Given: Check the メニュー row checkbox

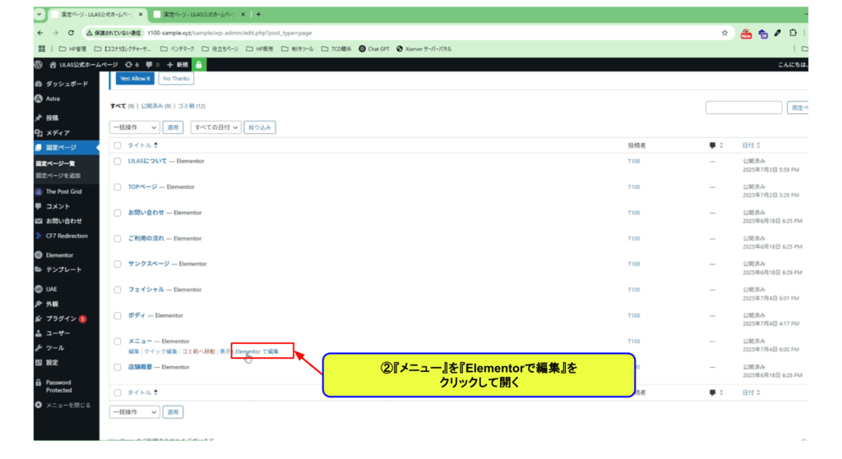Looking at the screenshot, I should click(x=118, y=341).
